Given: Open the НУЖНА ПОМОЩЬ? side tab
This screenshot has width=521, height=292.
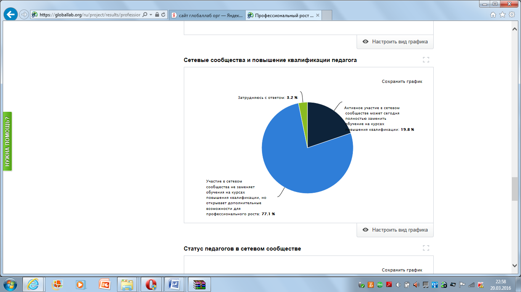Looking at the screenshot, I should click(x=7, y=141).
